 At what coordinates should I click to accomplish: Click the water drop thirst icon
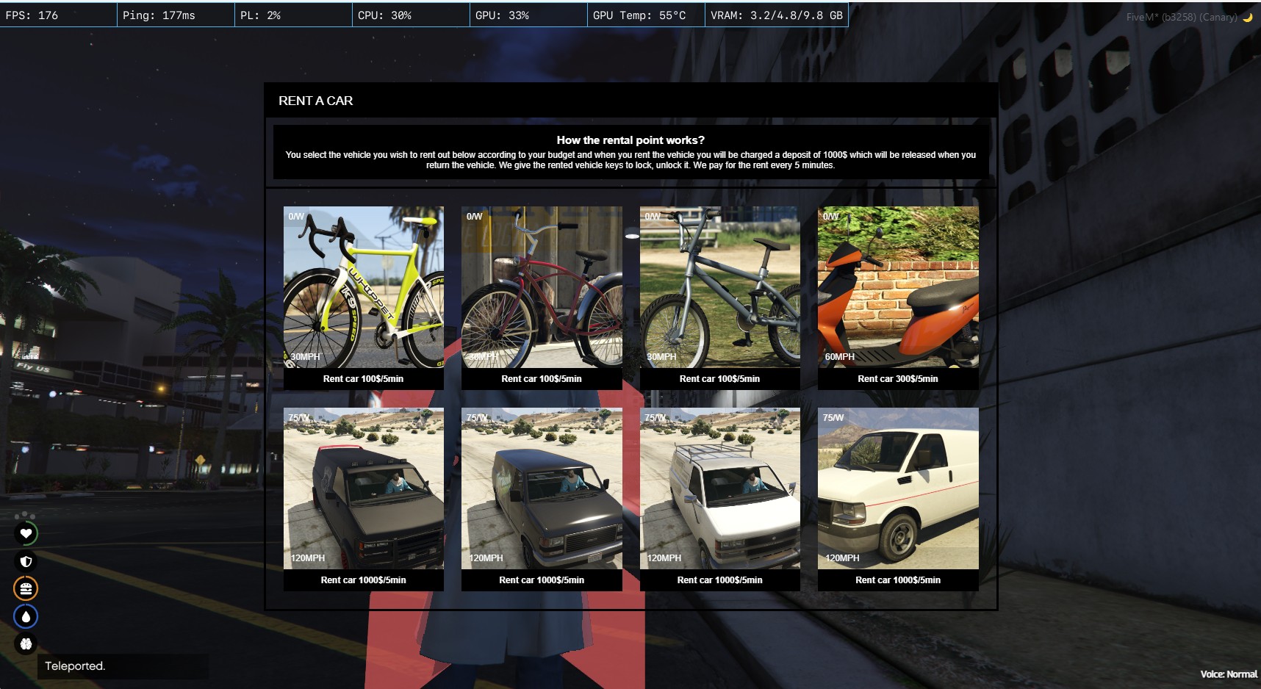pyautogui.click(x=26, y=616)
